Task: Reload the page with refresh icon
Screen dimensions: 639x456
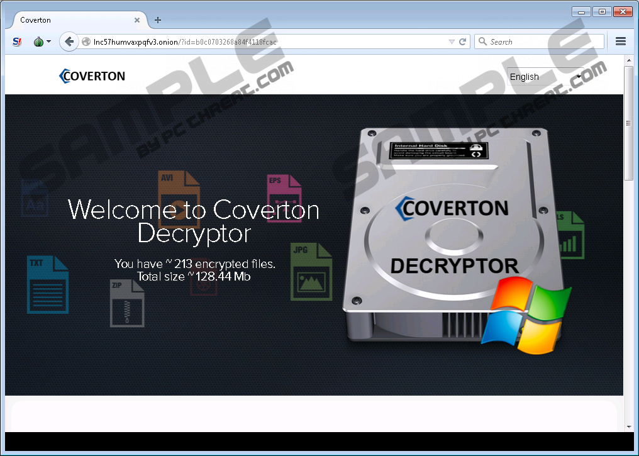Action: [463, 42]
